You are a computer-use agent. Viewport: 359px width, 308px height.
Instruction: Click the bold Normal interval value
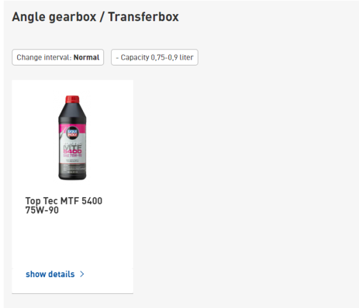(x=86, y=57)
